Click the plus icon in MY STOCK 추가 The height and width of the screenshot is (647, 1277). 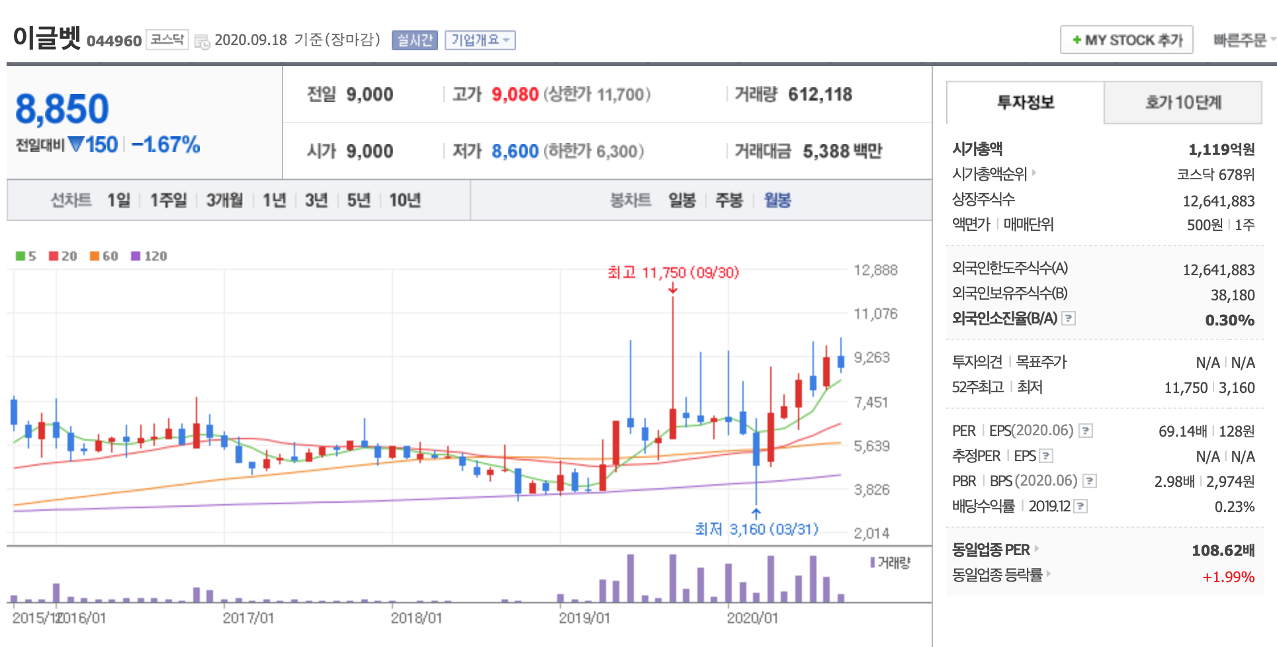coord(1077,40)
